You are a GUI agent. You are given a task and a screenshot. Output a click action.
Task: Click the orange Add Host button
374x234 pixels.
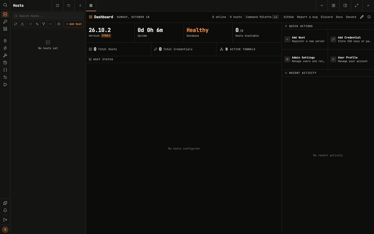click(74, 24)
